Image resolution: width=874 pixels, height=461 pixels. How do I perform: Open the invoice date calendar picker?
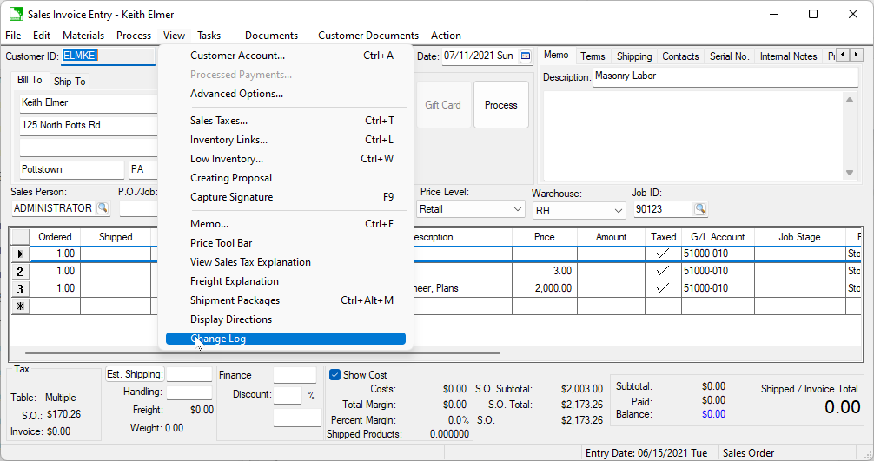click(x=525, y=56)
